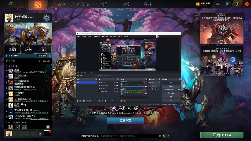Screen dimensions: 251x141
Task: Open three-dot menu on 桌面音频 mixer channel
Action: coord(122,91)
